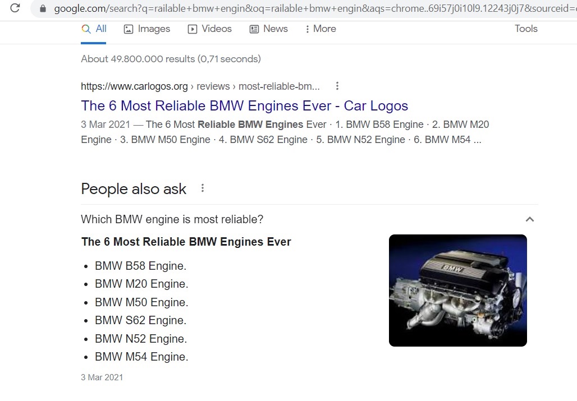Open 'The 6 Most Reliable BMW Engines Ever' link
Image resolution: width=577 pixels, height=401 pixels.
[x=244, y=106]
